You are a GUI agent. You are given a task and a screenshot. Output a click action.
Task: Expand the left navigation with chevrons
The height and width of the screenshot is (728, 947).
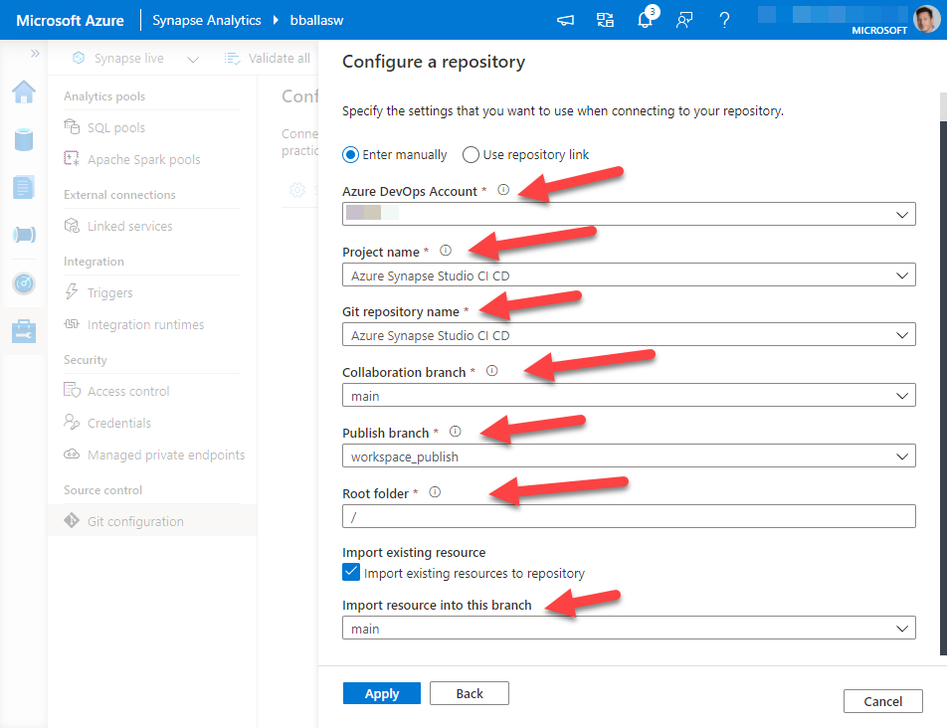point(35,54)
